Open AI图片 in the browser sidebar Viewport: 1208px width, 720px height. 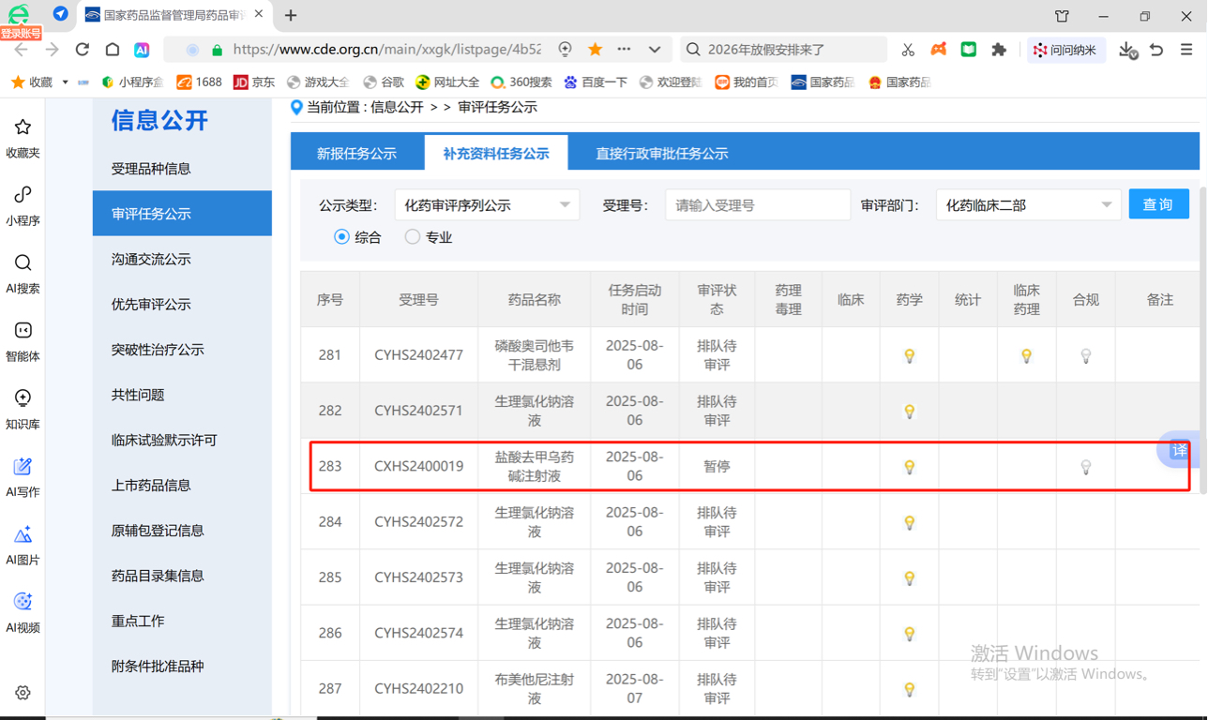(x=23, y=545)
